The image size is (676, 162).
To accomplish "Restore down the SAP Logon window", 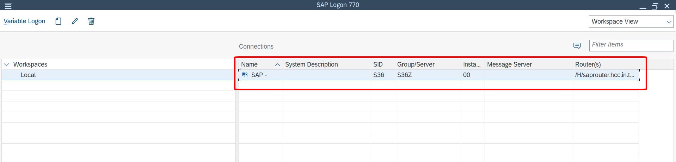I will click(655, 6).
